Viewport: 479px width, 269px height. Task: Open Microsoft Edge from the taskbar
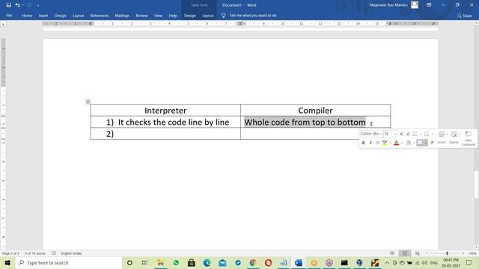[207, 262]
